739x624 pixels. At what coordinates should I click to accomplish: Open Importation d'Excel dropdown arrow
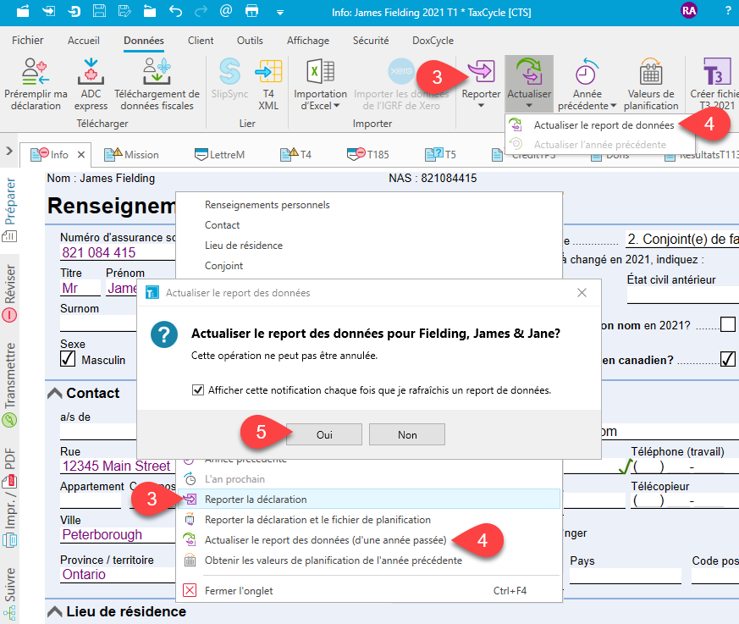tap(337, 106)
